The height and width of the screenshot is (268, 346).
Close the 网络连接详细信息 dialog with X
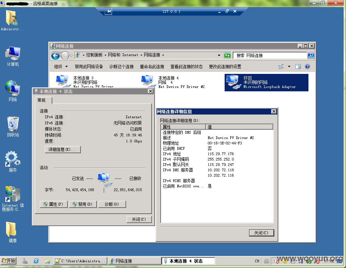click(x=274, y=111)
